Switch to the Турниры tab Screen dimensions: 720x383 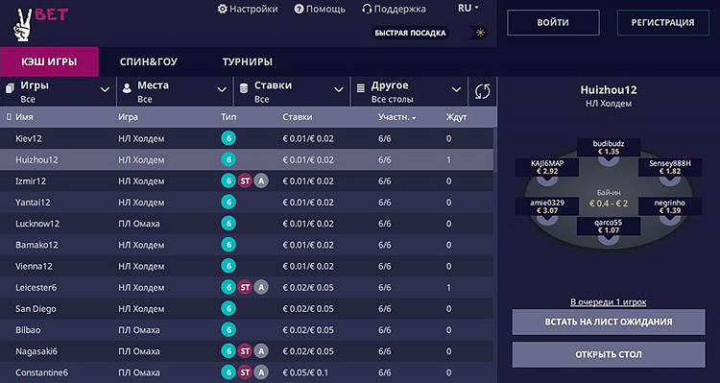coord(248,61)
